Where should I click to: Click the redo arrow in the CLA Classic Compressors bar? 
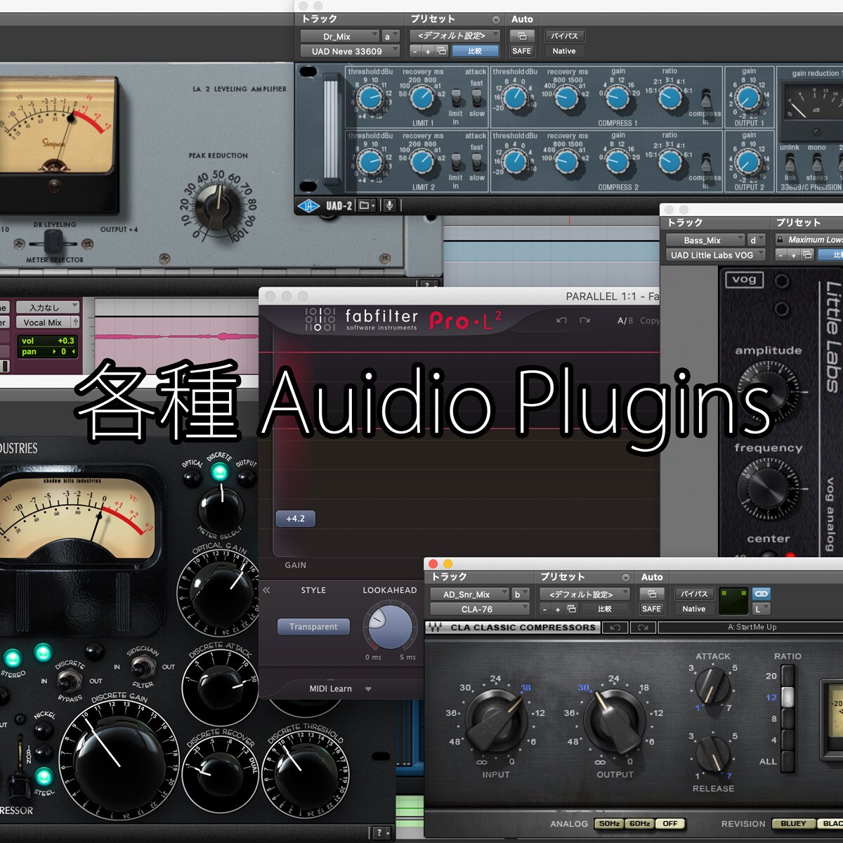pos(643,627)
